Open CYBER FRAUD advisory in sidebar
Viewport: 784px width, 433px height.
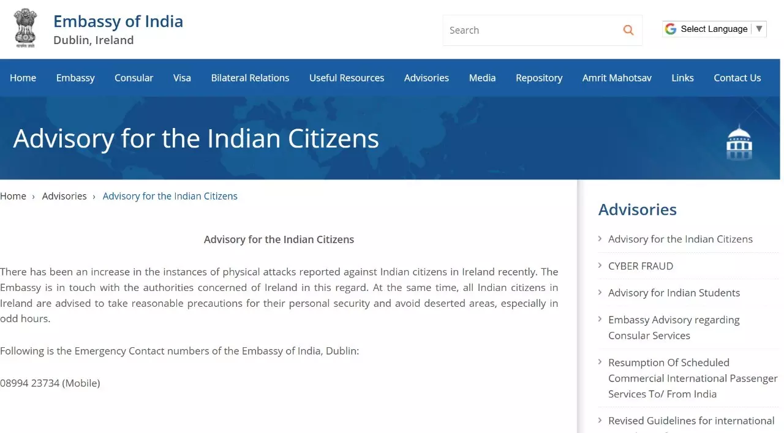[640, 266]
